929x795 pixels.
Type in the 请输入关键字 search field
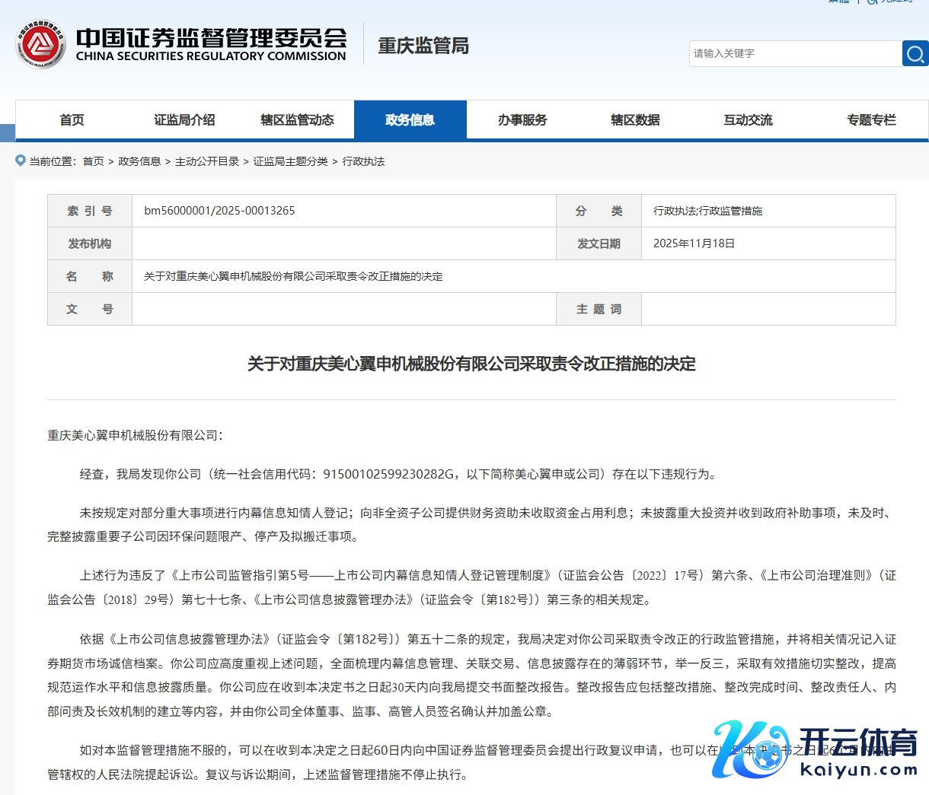794,54
